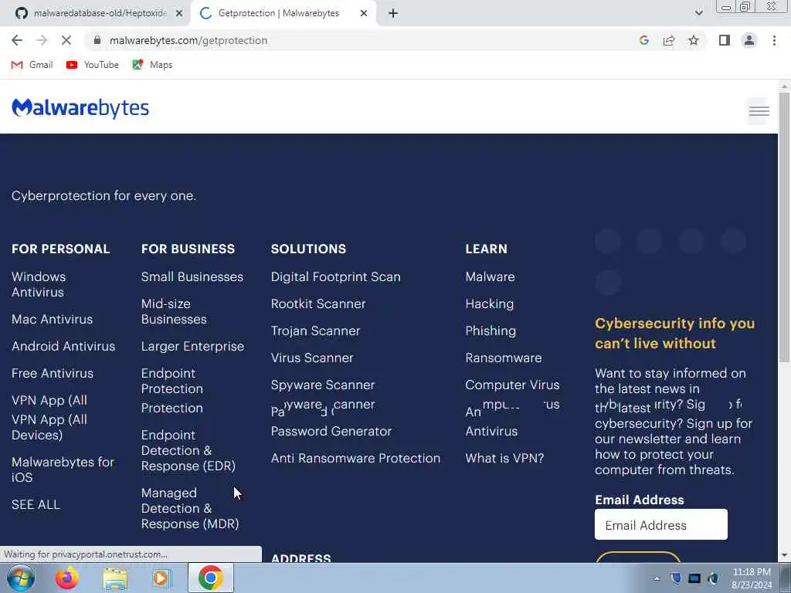This screenshot has height=593, width=791.
Task: Open the Chrome profile icon
Action: tap(749, 40)
